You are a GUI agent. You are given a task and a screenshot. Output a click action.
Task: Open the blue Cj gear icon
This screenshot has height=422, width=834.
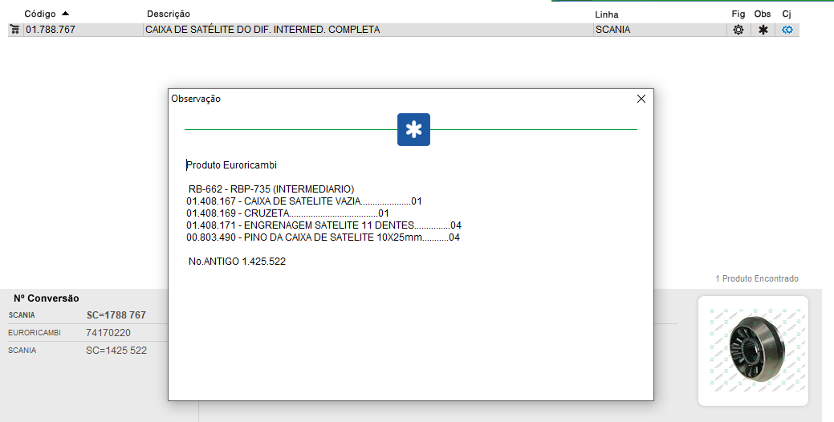787,30
